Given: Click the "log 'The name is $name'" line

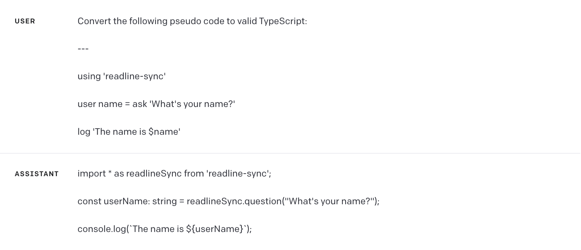Looking at the screenshot, I should [x=129, y=132].
